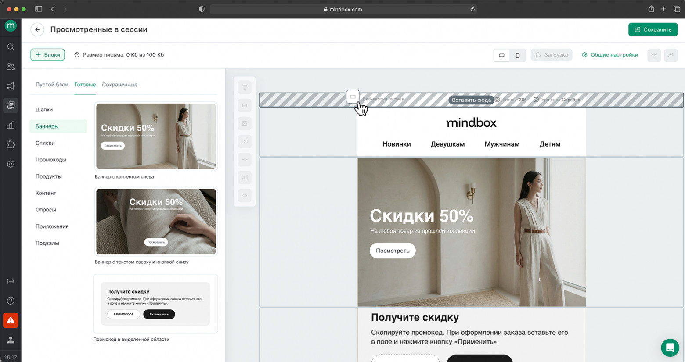
Task: Click the Сохранить button
Action: [x=653, y=29]
